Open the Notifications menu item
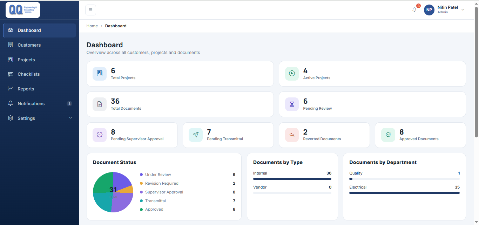479x225 pixels. pos(39,103)
